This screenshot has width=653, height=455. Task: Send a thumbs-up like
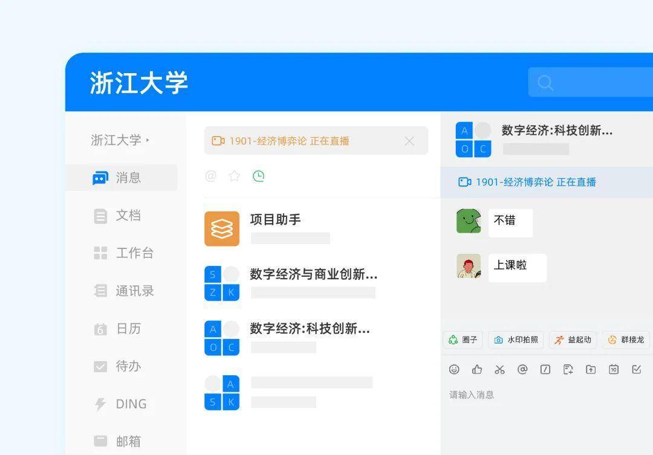[477, 369]
